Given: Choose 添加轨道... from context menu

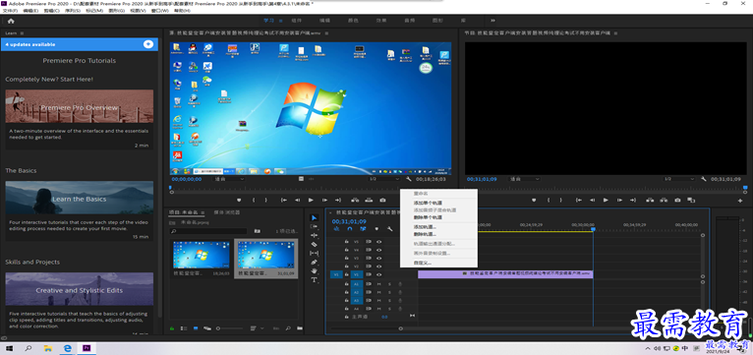Looking at the screenshot, I should 425,226.
